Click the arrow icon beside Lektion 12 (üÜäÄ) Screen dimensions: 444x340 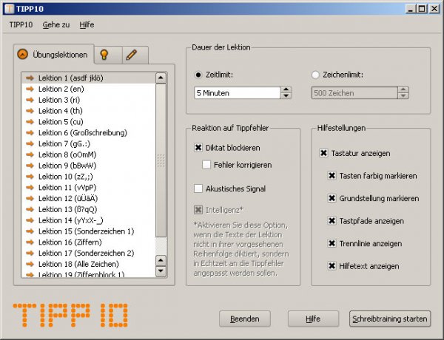coord(30,198)
